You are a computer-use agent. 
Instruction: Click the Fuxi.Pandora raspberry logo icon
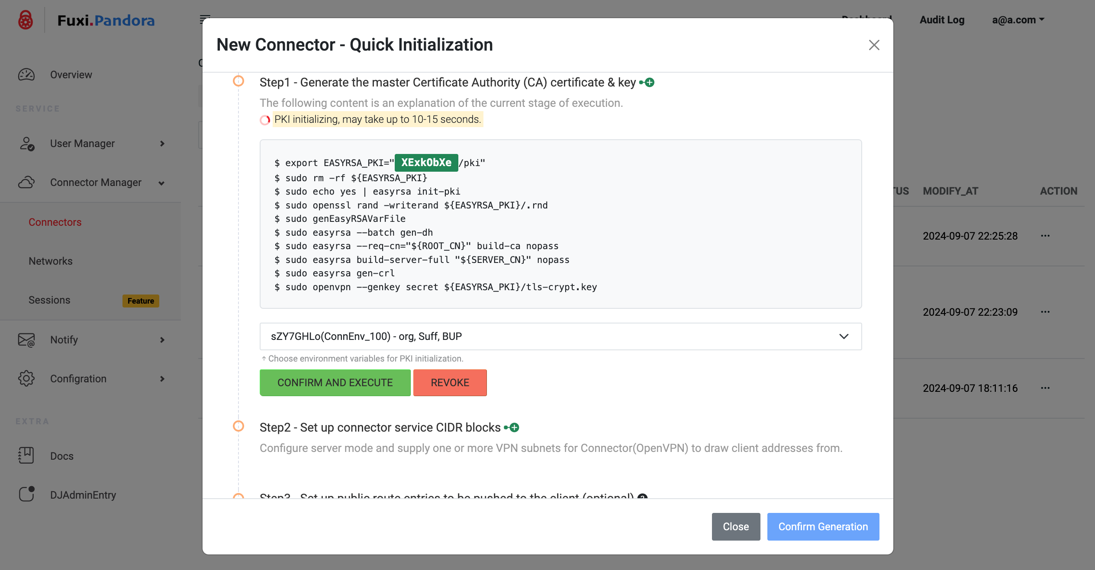coord(26,20)
